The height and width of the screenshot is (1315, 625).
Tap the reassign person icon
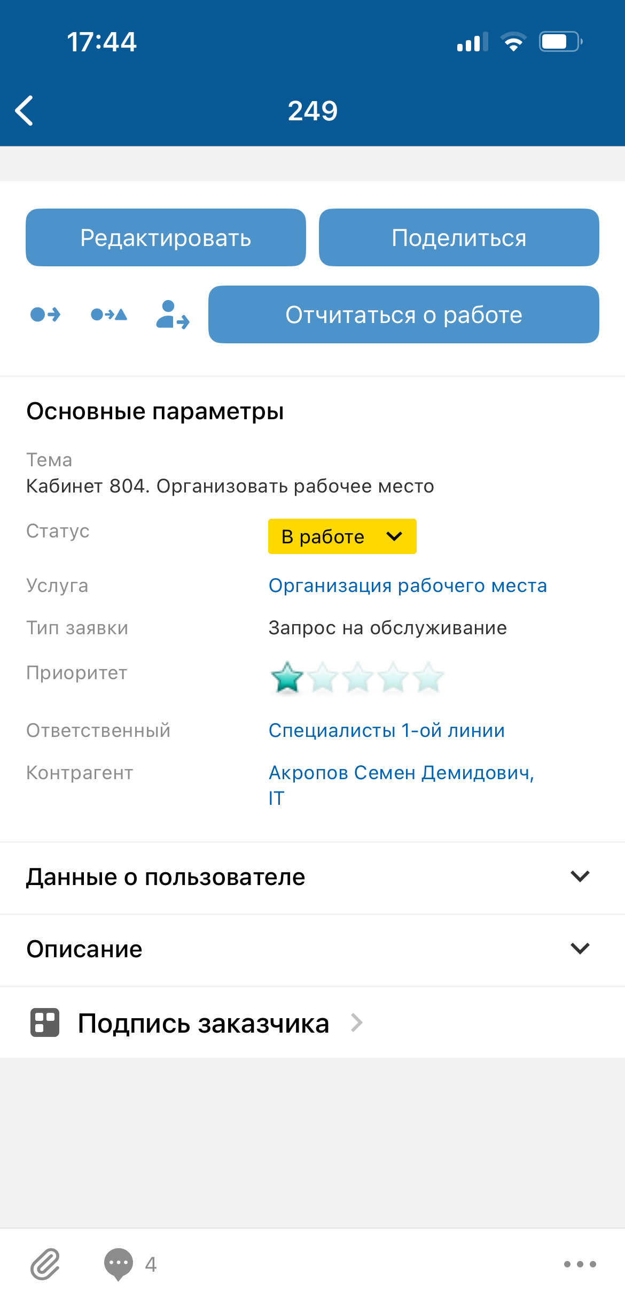(x=172, y=314)
